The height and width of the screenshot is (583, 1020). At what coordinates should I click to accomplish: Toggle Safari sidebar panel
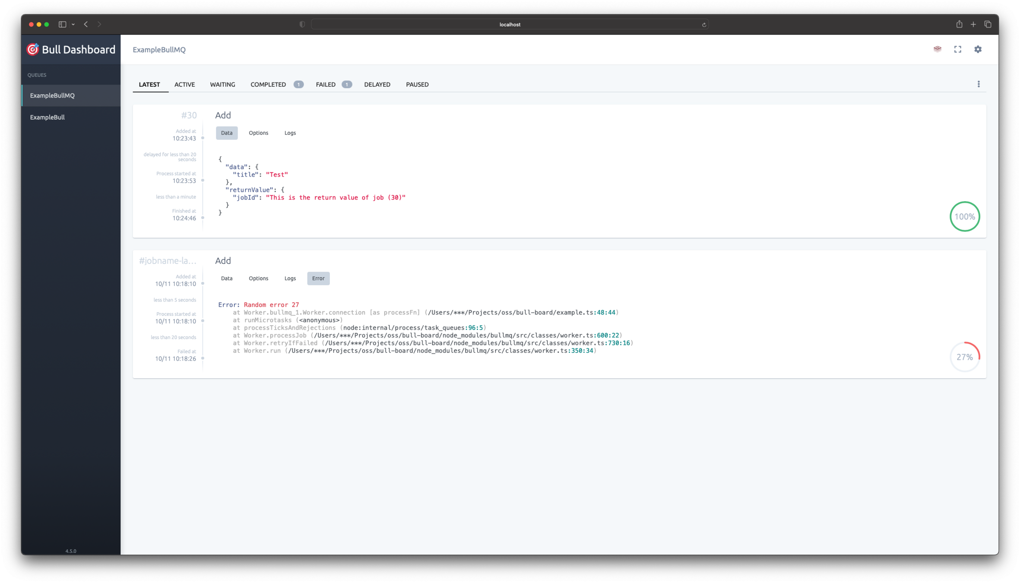(x=62, y=24)
